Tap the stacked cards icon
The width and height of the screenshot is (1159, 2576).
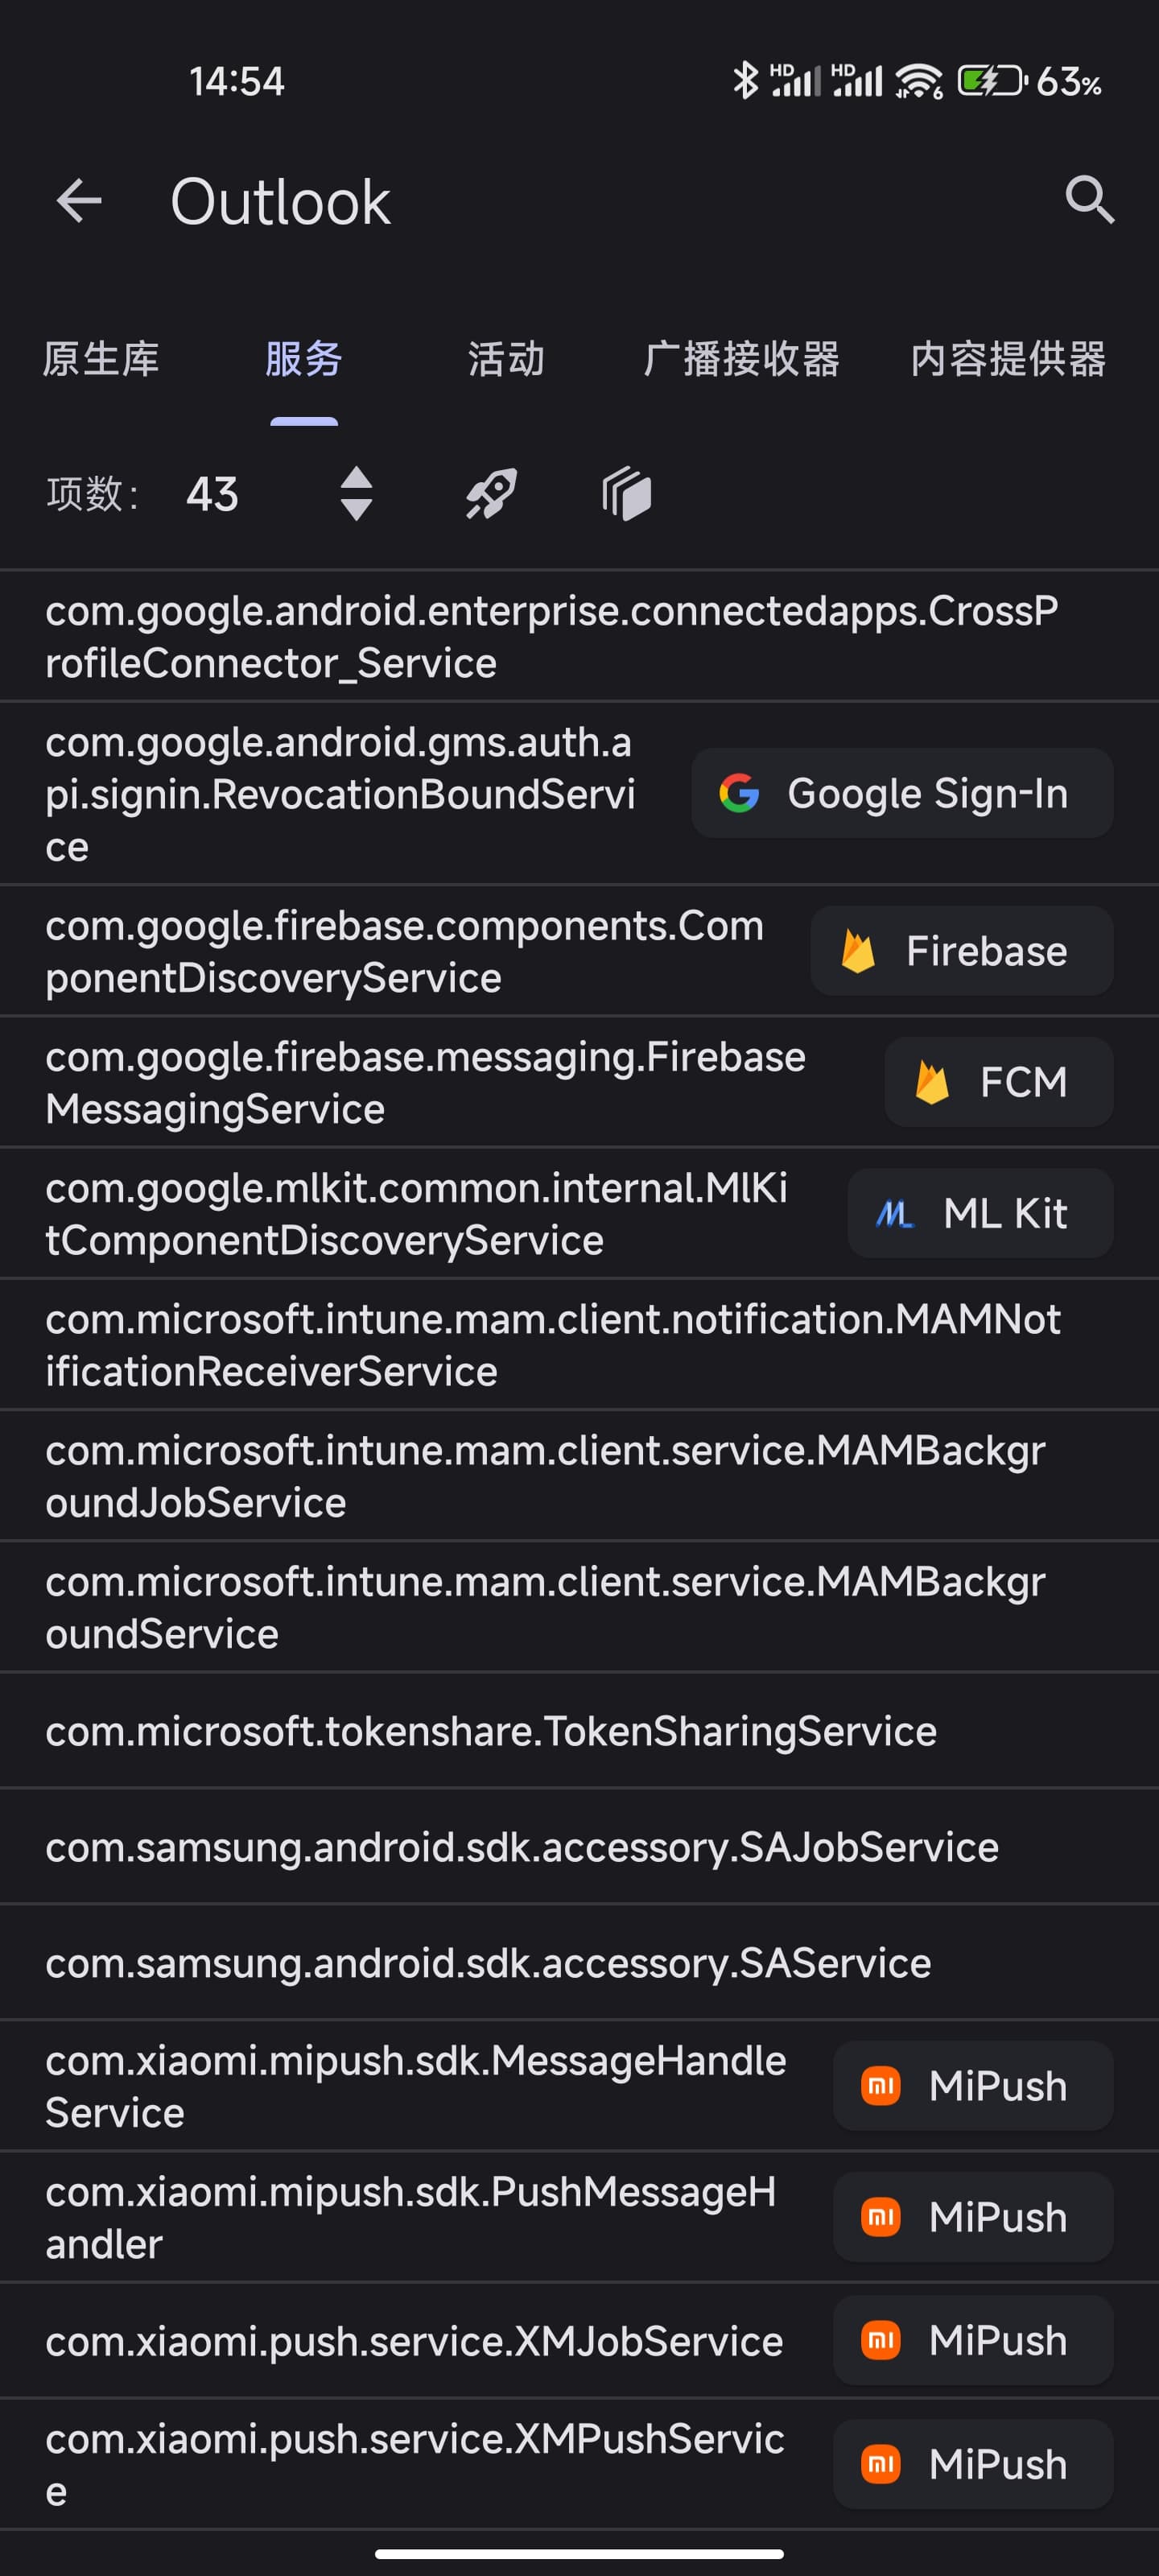627,494
